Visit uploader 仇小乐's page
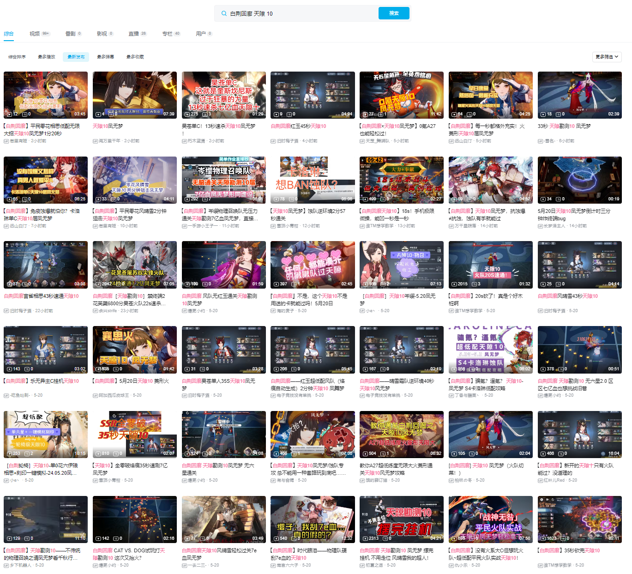The height and width of the screenshot is (574, 632). coord(461,565)
